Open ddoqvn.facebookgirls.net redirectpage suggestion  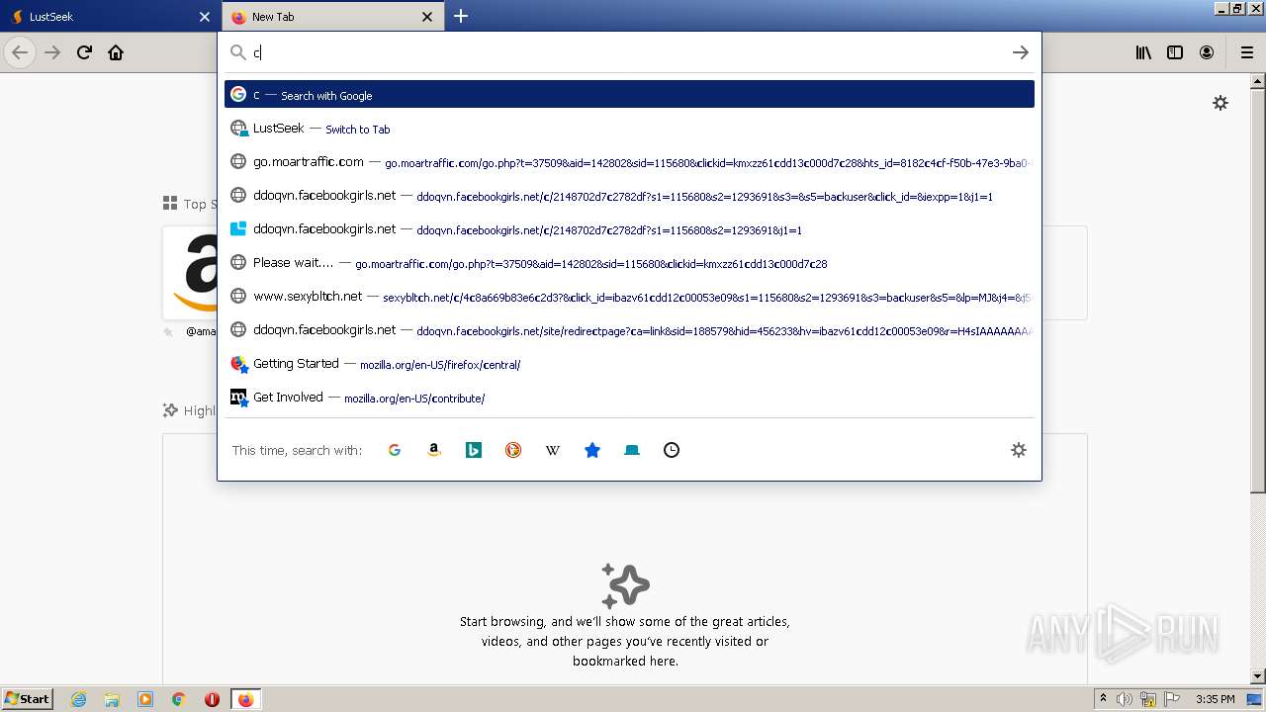coord(629,330)
